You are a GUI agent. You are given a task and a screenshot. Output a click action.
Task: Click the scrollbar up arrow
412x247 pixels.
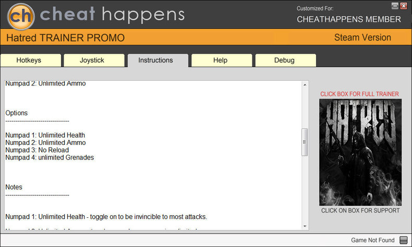305,85
